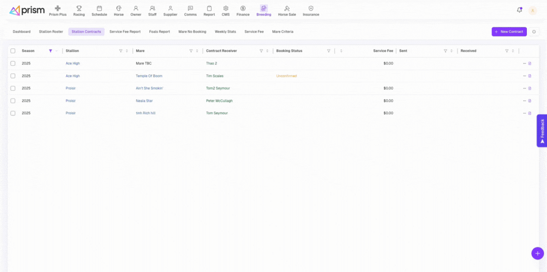Open the Finance dollar icon

coord(243,9)
